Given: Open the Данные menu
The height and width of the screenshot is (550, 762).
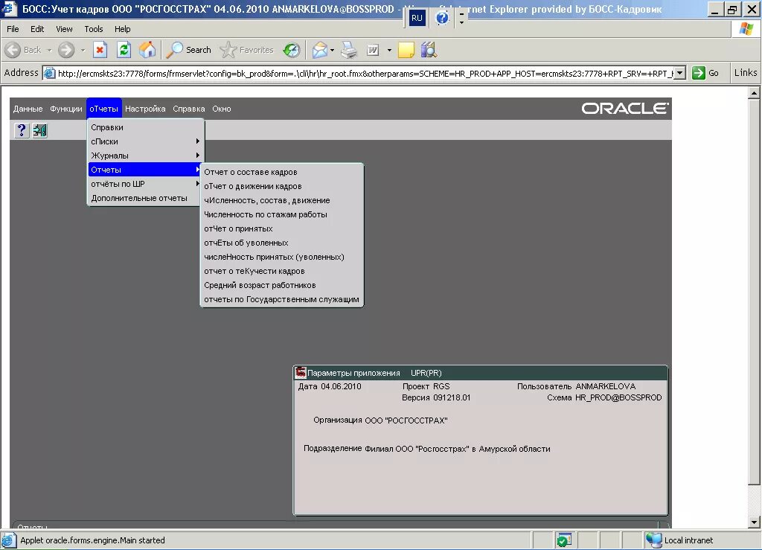Looking at the screenshot, I should coord(28,109).
